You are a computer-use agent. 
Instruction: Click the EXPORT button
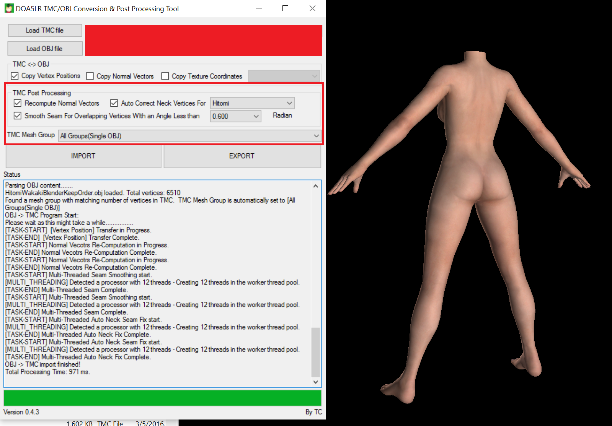(x=242, y=156)
